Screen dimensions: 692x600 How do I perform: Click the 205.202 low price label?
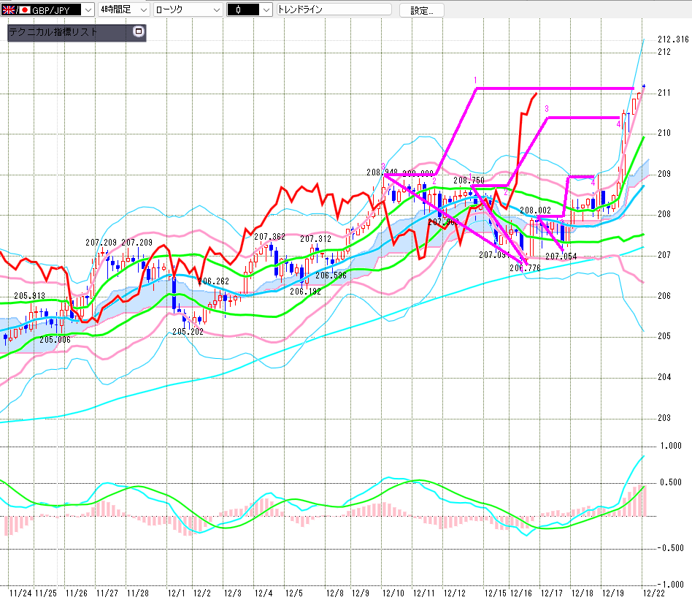click(x=187, y=331)
